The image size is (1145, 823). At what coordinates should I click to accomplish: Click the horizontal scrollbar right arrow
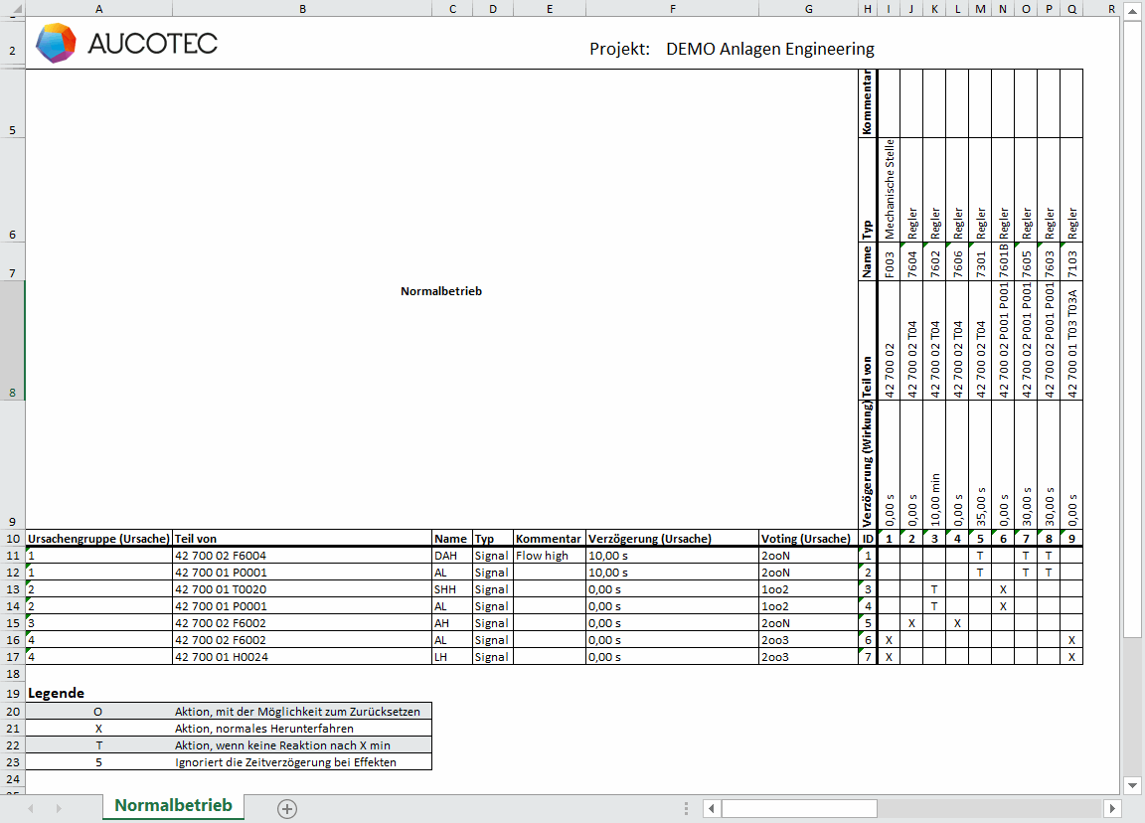[x=1113, y=809]
